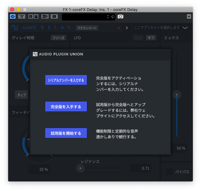The width and height of the screenshot is (201, 191).
Task: Click the LFO タップ button
Action: [138, 38]
